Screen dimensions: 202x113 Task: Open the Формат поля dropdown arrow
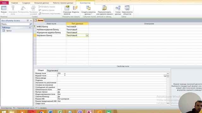(x=165, y=76)
